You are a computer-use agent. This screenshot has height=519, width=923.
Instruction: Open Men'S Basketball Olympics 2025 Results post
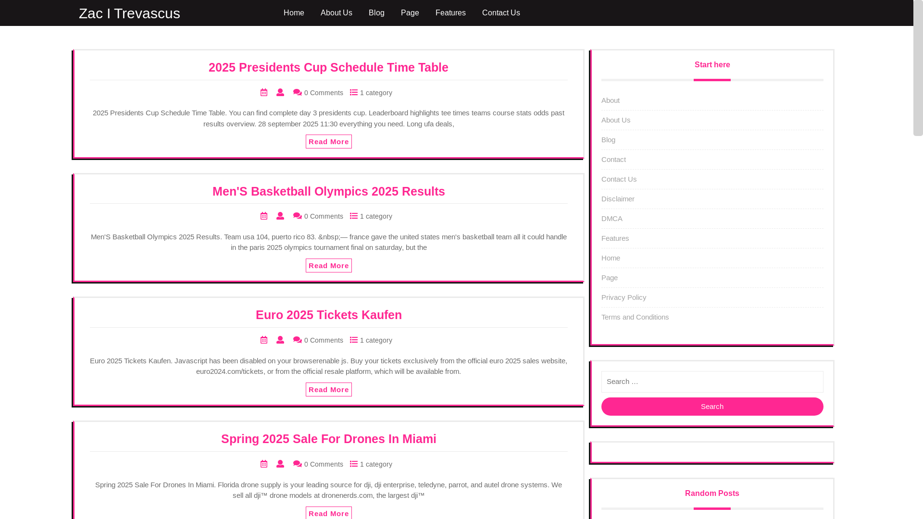[329, 191]
